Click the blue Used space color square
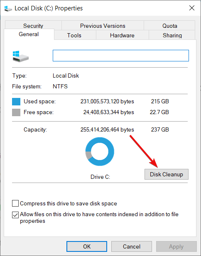This screenshot has height=256, width=201. pos(16,102)
